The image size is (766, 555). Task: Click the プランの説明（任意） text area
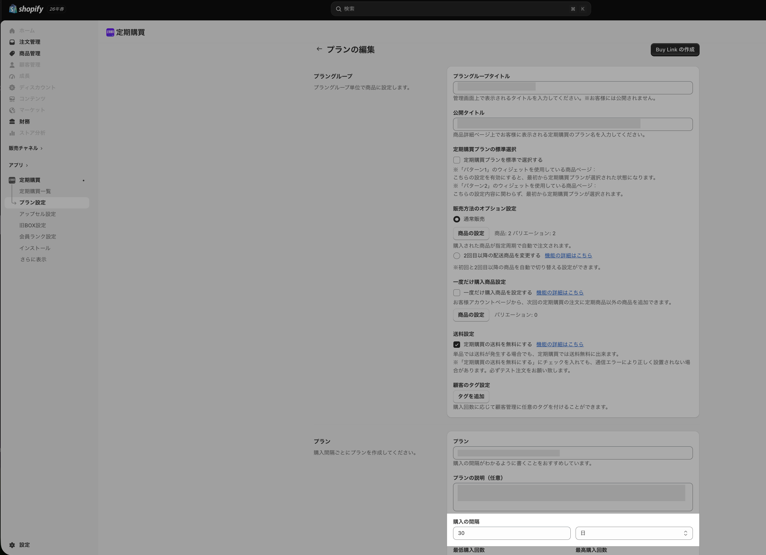click(573, 497)
